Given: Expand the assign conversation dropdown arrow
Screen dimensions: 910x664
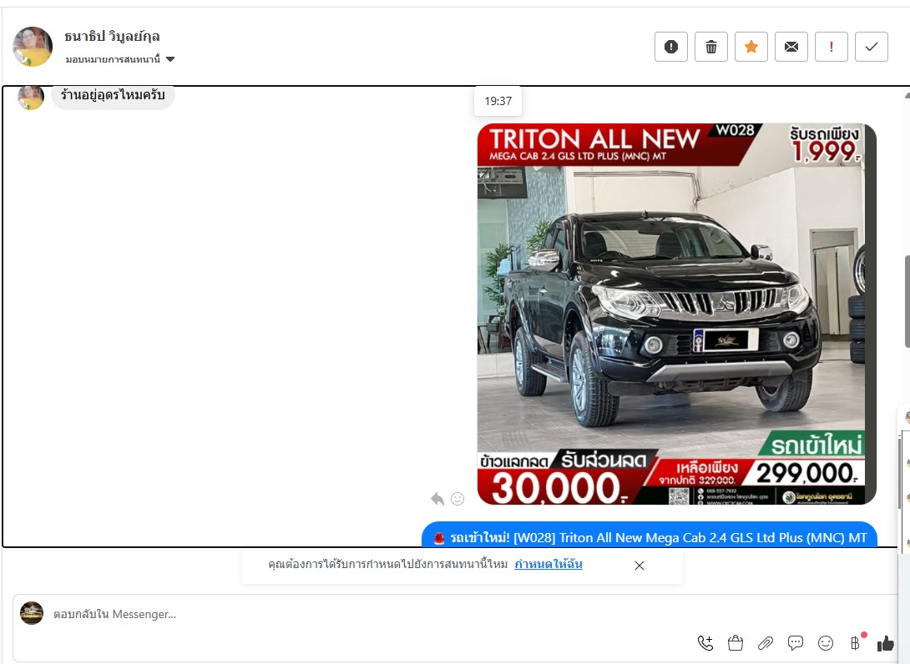Looking at the screenshot, I should click(170, 59).
